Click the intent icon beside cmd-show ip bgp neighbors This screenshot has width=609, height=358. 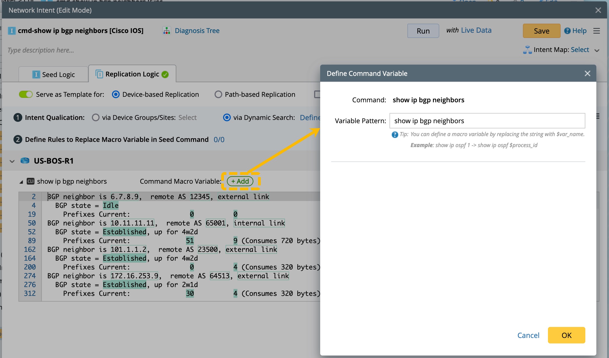12,31
